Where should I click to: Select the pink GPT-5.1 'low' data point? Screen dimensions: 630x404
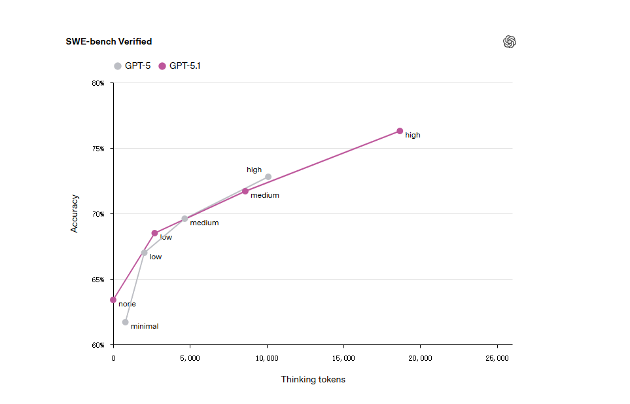coord(154,233)
